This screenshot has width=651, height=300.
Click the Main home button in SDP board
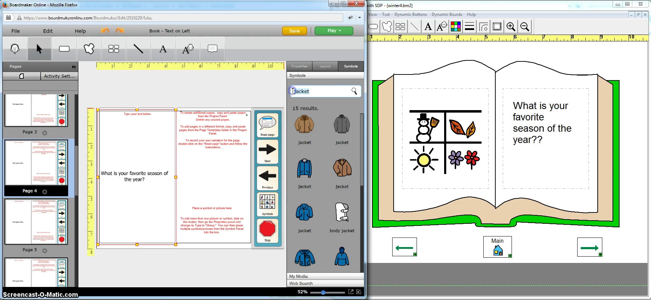click(497, 247)
